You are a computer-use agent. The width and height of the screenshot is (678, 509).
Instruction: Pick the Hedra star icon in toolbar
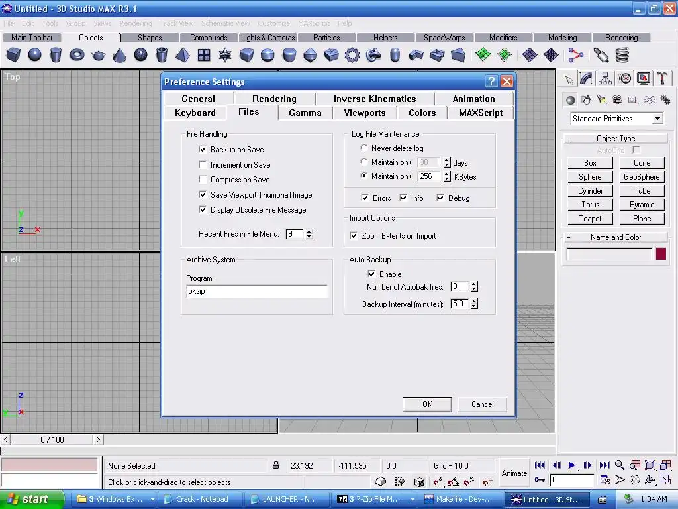pyautogui.click(x=225, y=55)
